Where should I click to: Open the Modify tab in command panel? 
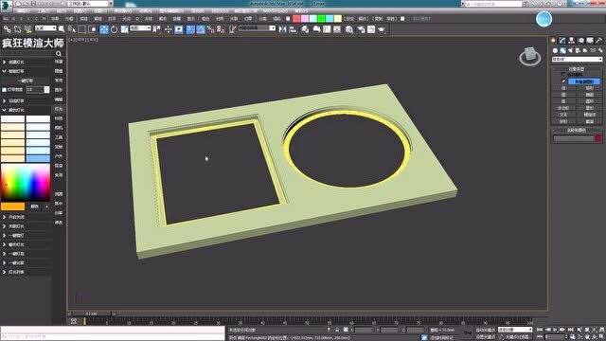coord(562,40)
